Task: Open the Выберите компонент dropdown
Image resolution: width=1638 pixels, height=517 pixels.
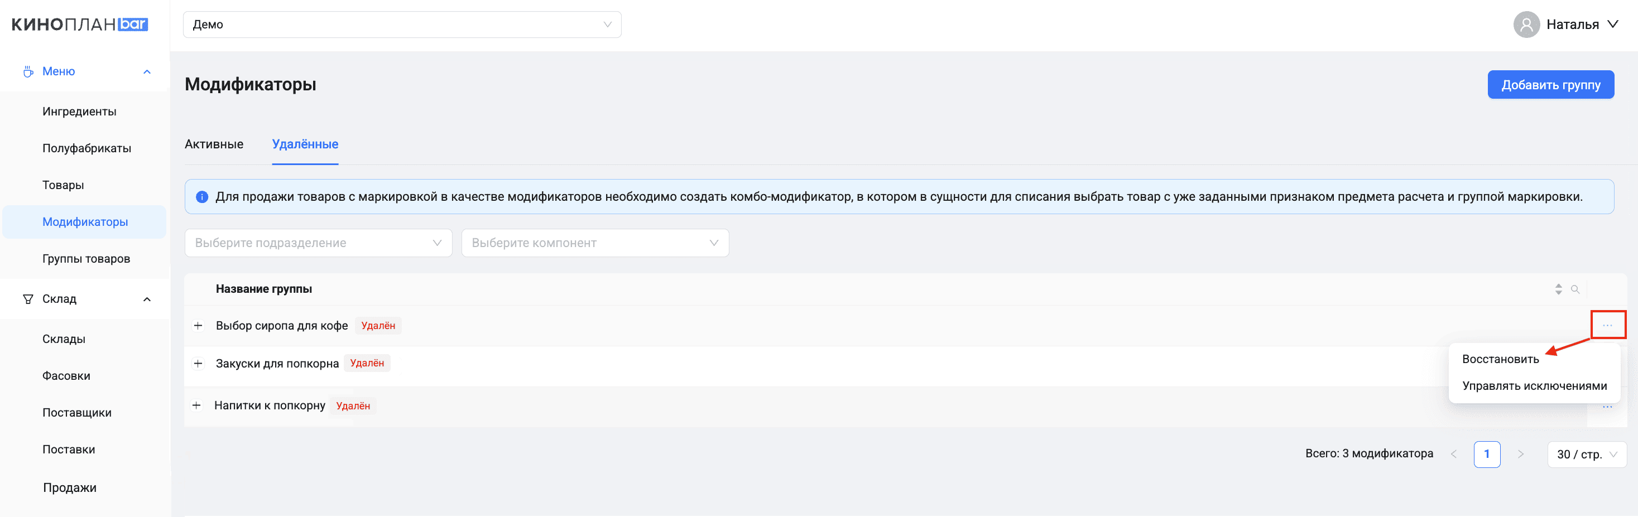Action: point(594,243)
